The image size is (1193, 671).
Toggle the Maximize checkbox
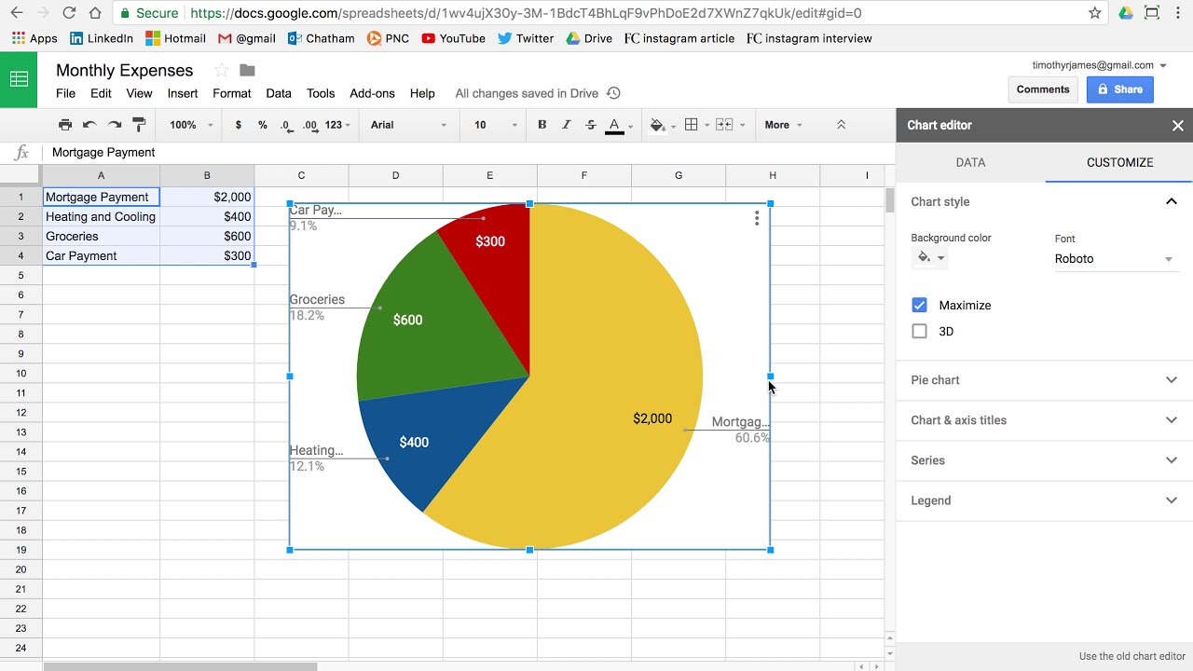[x=920, y=305]
